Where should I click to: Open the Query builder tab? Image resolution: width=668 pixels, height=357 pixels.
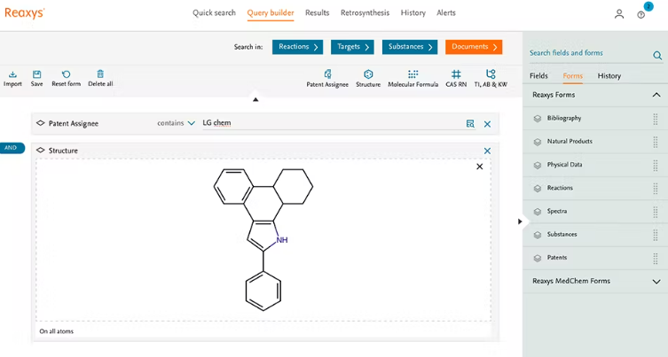(271, 12)
